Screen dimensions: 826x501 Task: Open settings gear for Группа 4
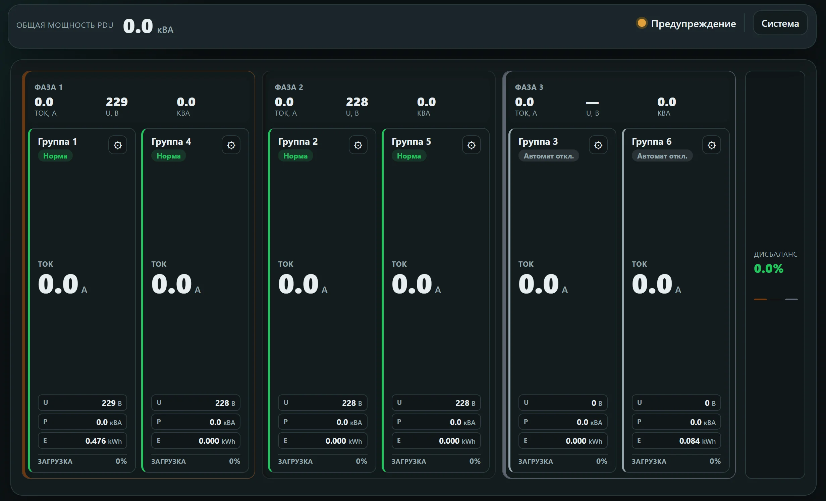pos(231,145)
